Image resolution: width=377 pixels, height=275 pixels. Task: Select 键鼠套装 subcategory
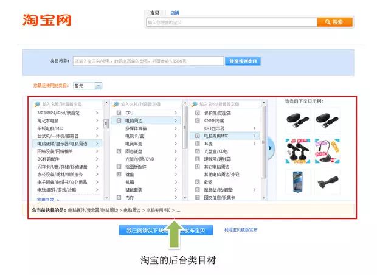tap(146, 190)
